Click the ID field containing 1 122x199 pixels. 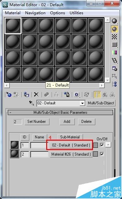pyautogui.click(x=25, y=145)
